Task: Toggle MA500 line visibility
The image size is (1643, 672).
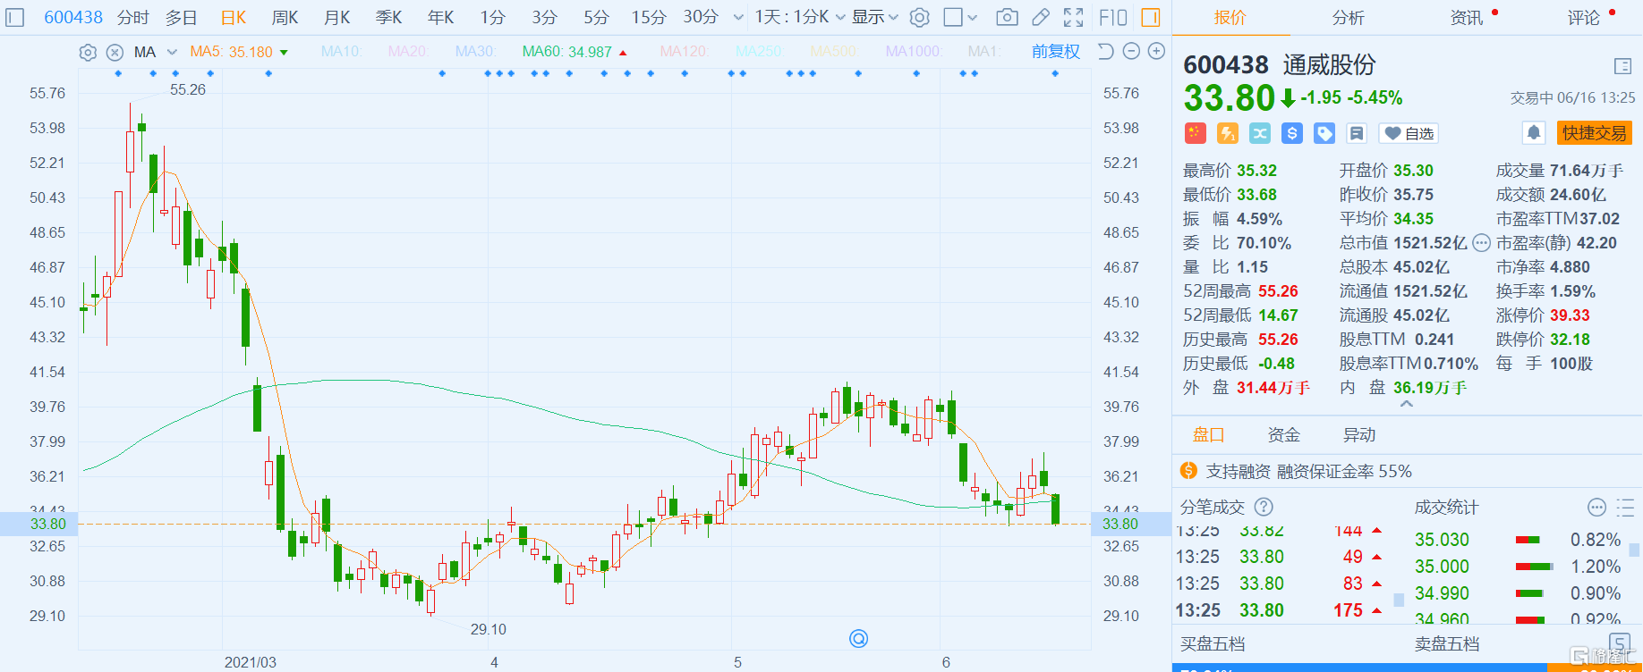Action: click(x=834, y=52)
